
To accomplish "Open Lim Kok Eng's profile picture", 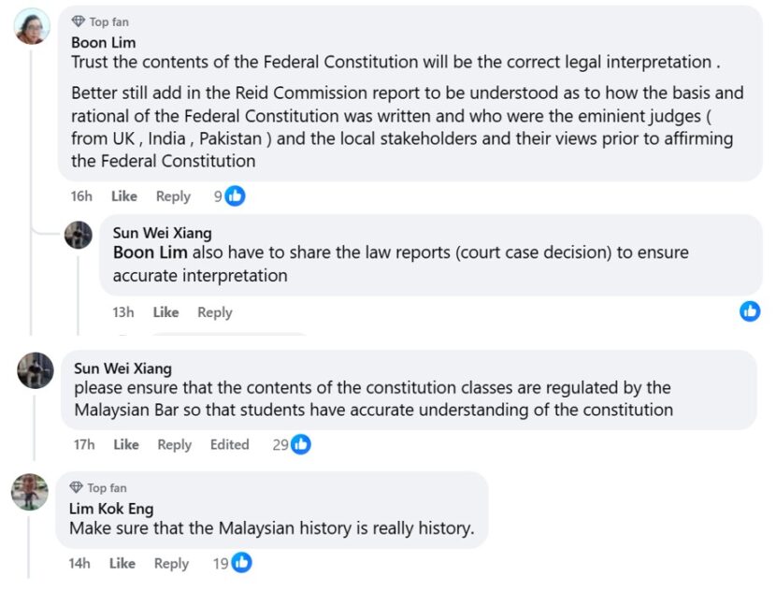I will coord(30,492).
